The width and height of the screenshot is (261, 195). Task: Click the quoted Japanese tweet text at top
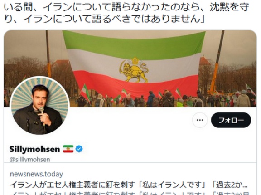tap(126, 13)
